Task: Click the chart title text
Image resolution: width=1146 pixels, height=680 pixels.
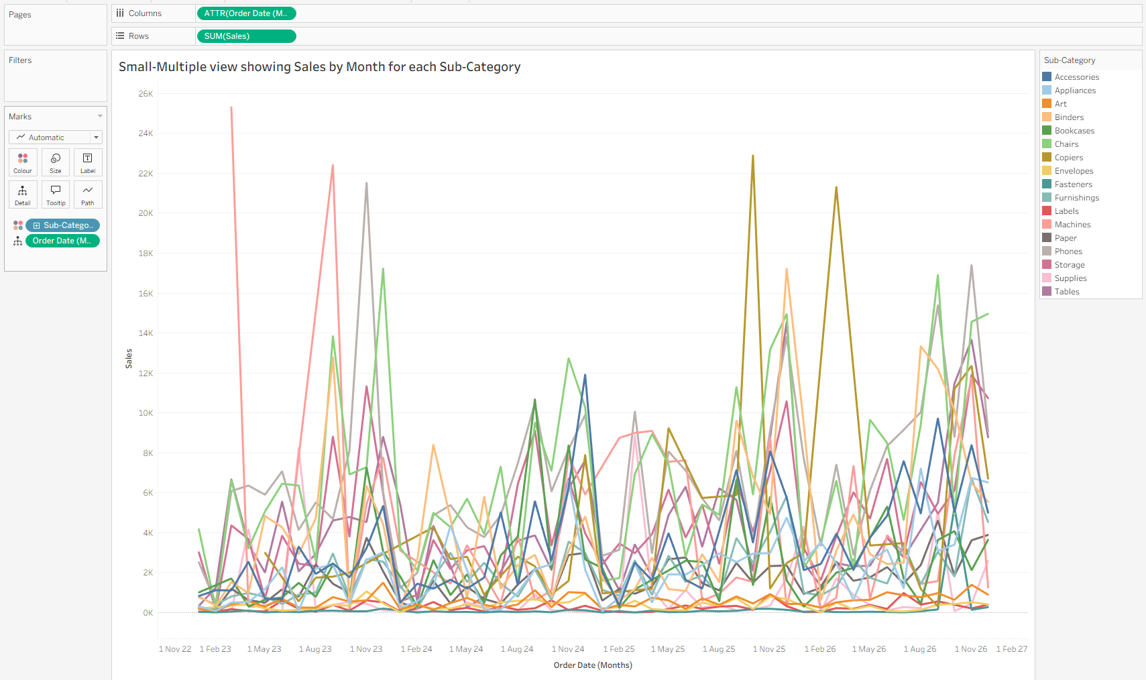Action: (x=319, y=67)
